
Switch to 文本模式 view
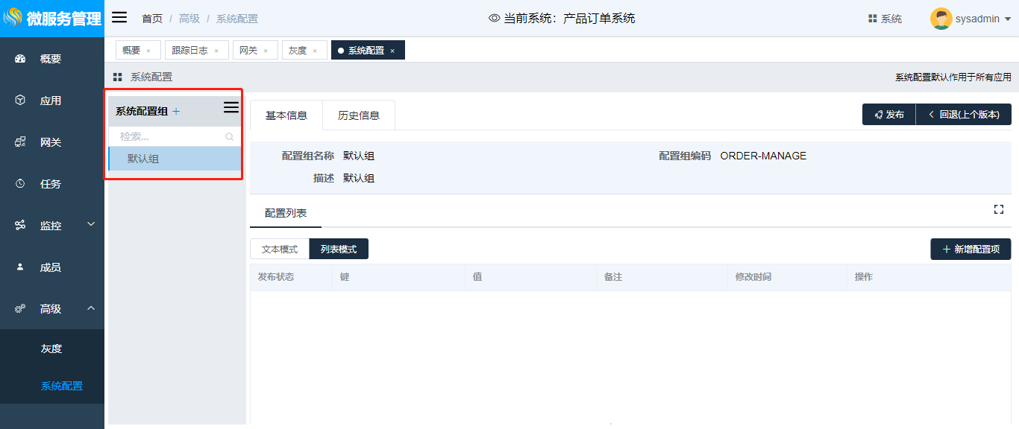coord(280,250)
